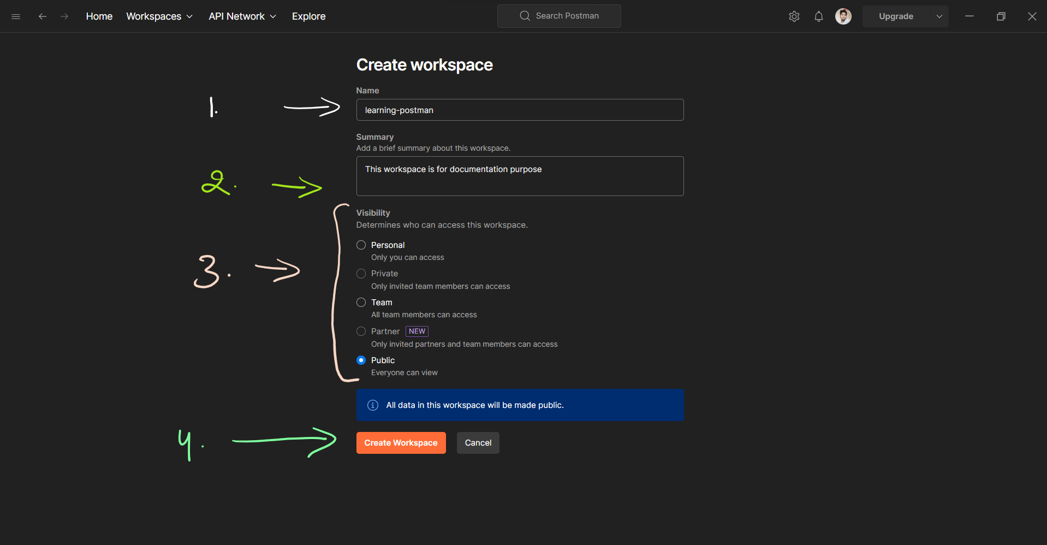Minimize the Postman window

click(x=969, y=16)
